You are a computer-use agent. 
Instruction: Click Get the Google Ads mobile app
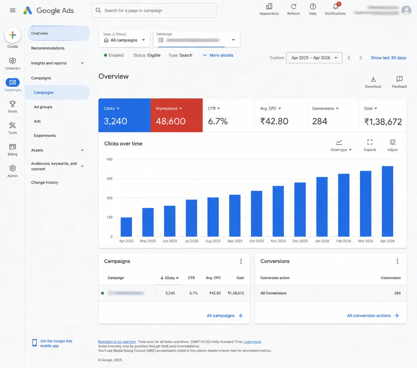(x=52, y=343)
